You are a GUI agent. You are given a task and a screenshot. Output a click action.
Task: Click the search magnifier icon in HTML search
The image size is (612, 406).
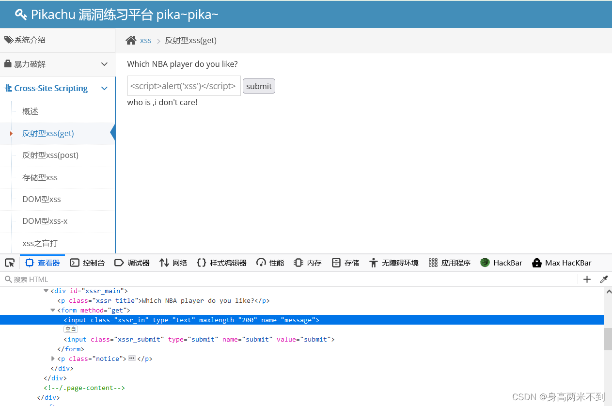(8, 279)
